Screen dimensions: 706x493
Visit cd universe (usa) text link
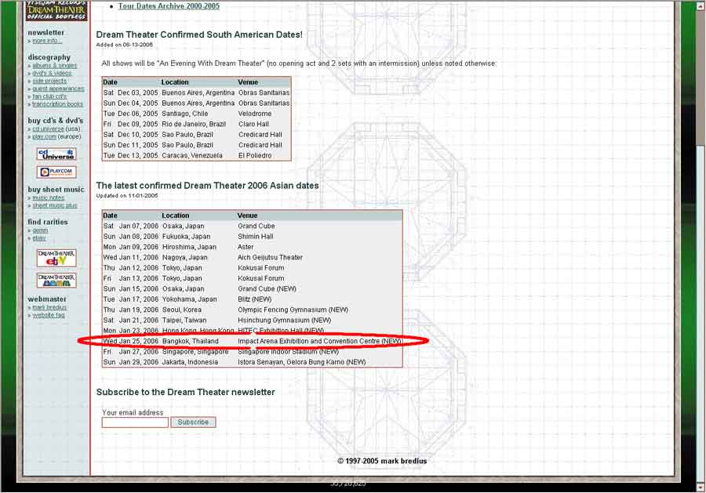[x=48, y=129]
